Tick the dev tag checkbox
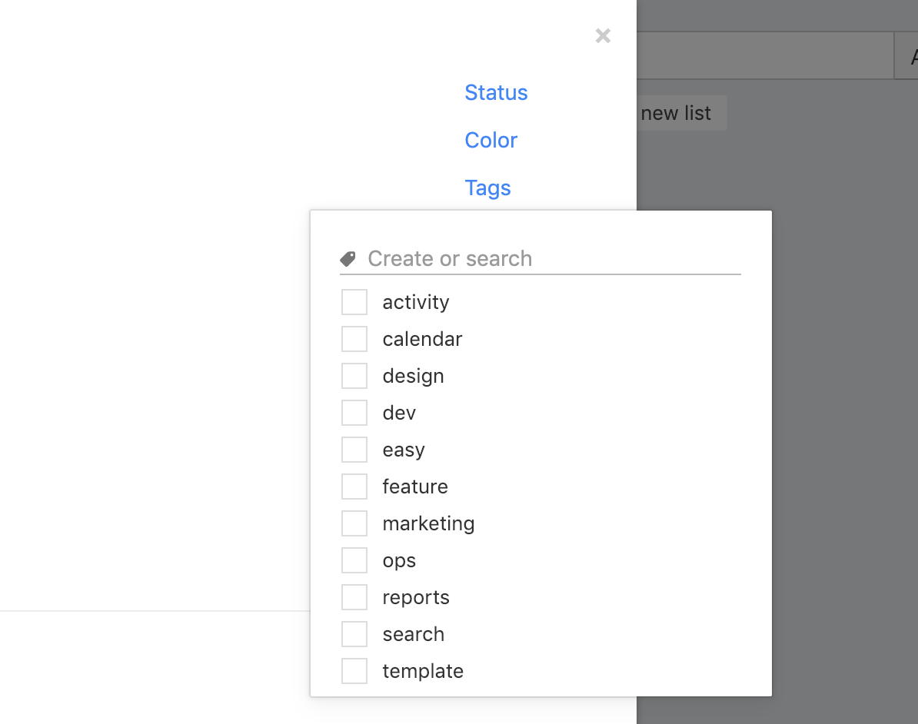The height and width of the screenshot is (724, 918). click(x=354, y=413)
